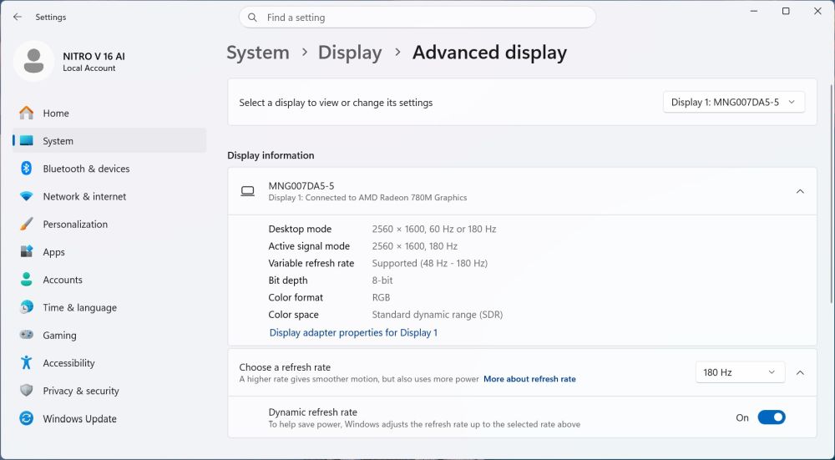This screenshot has width=835, height=460.
Task: Click the Desktop mode label
Action: 300,229
